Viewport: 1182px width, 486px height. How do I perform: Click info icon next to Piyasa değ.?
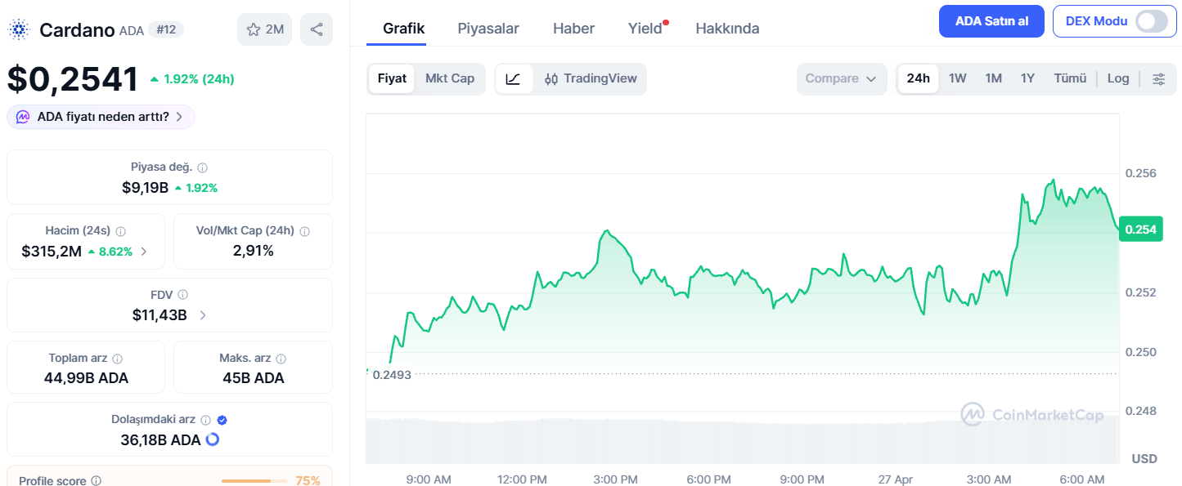click(x=203, y=167)
